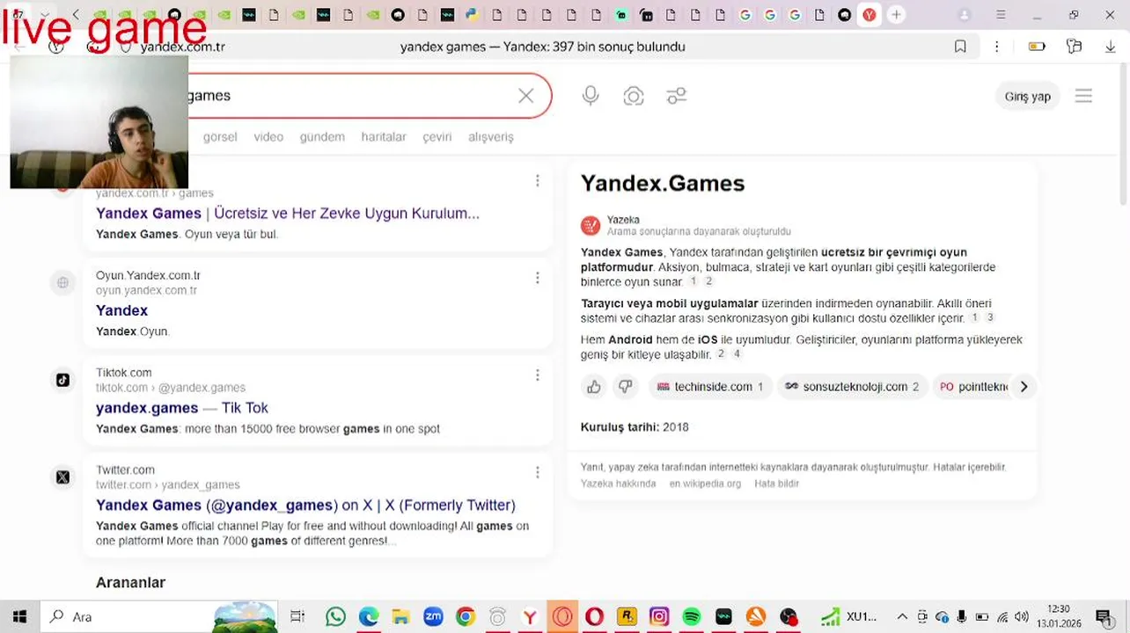This screenshot has height=633, width=1130.
Task: Click the thumbs down dislike icon
Action: point(626,387)
